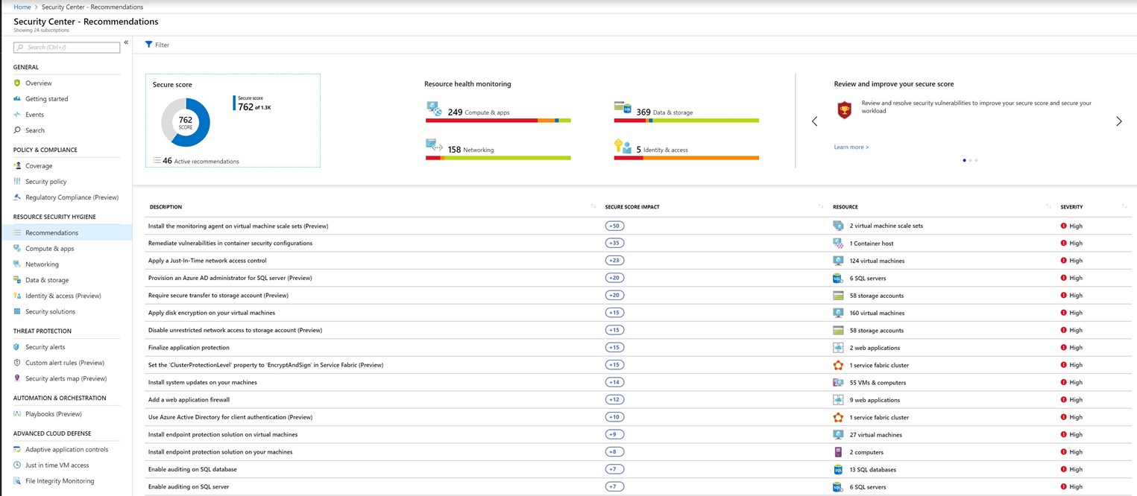Click the Security alerts map pin icon
Viewport: 1137px width, 496px height.
pyautogui.click(x=17, y=378)
